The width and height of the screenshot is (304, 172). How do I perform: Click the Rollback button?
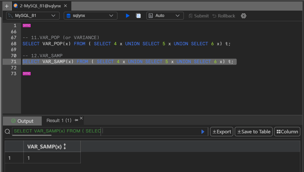(224, 16)
